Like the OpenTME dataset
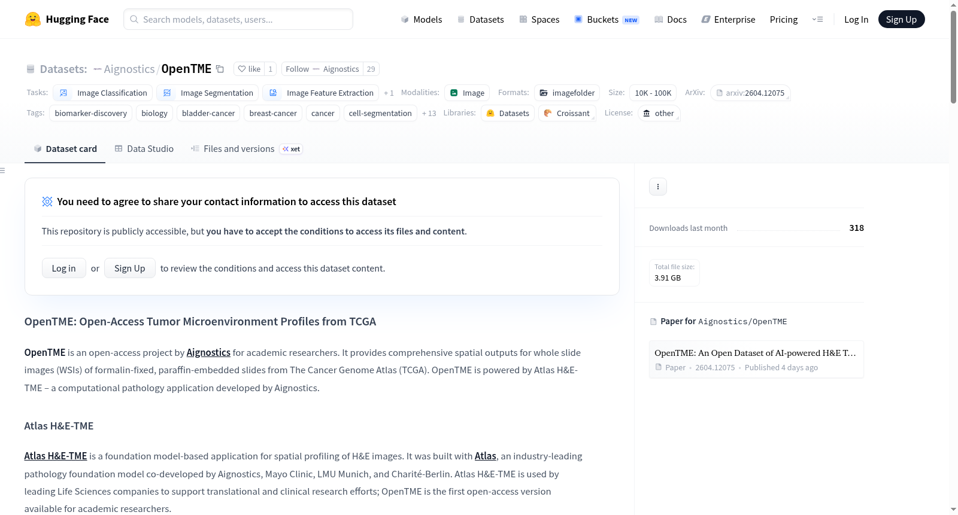 click(x=249, y=69)
